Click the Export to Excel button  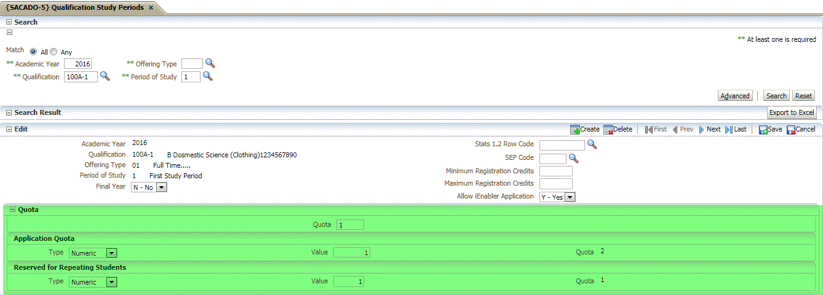pos(792,113)
